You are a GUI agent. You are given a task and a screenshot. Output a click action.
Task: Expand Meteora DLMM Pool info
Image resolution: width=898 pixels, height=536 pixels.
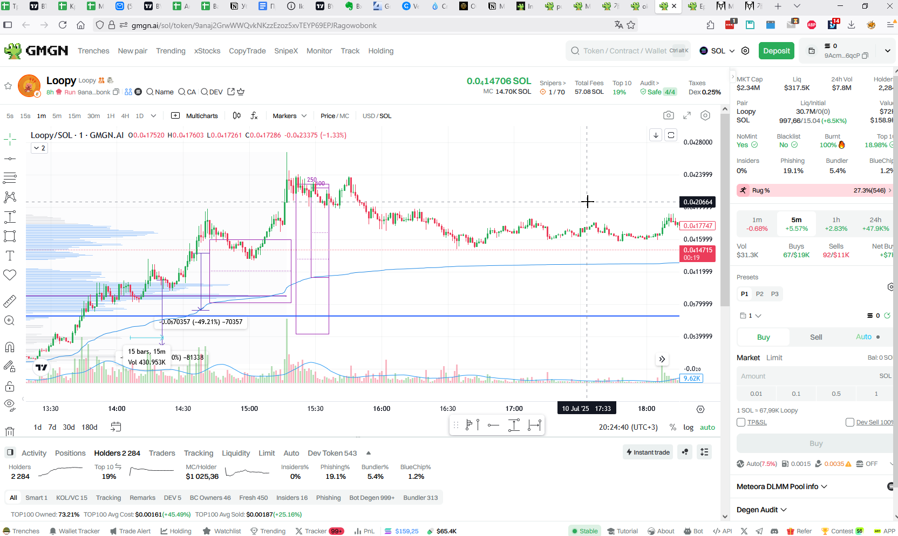[782, 486]
